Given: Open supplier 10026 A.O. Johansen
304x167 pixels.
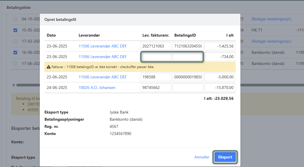Looking at the screenshot, I should click(97, 88).
